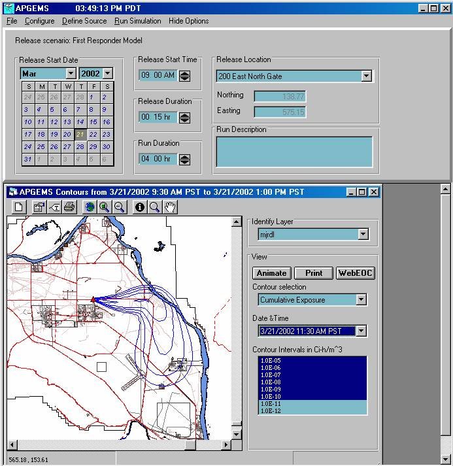Image resolution: width=453 pixels, height=466 pixels.
Task: Click main window scrollbar down arrow
Action: pos(446,459)
